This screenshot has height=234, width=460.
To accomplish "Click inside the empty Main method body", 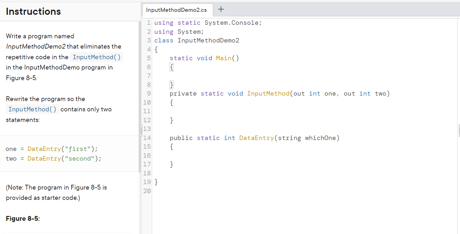I will coord(181,76).
